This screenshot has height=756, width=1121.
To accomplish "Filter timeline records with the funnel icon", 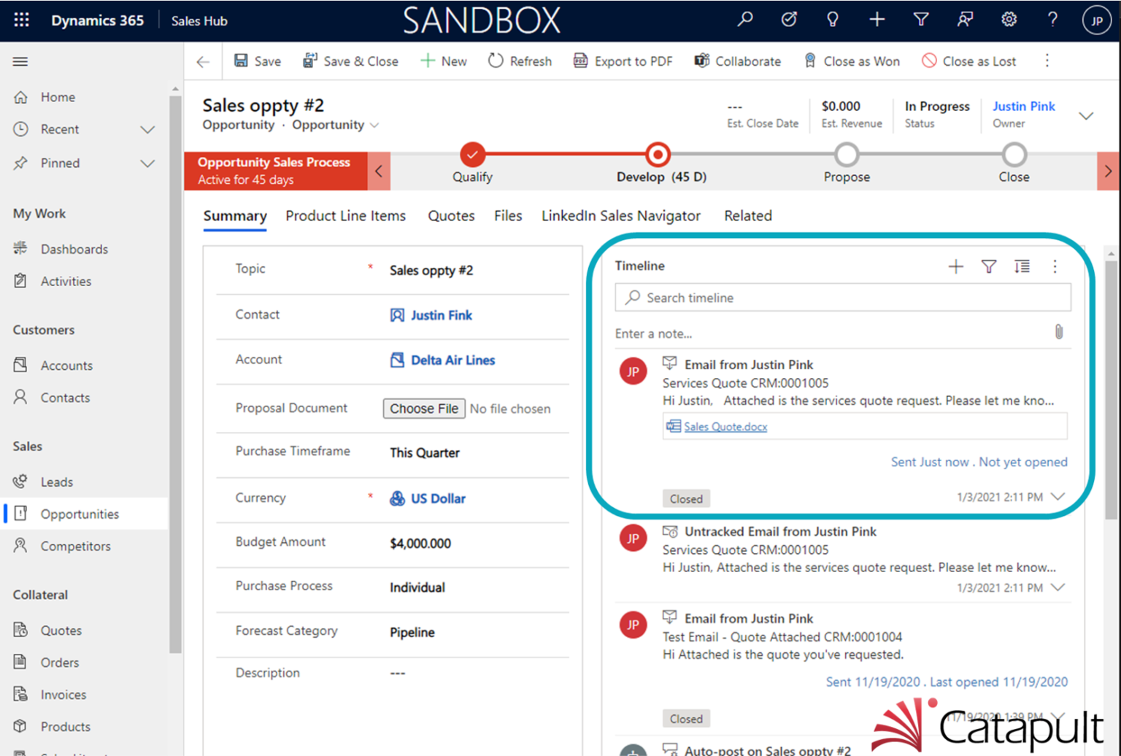I will tap(988, 266).
